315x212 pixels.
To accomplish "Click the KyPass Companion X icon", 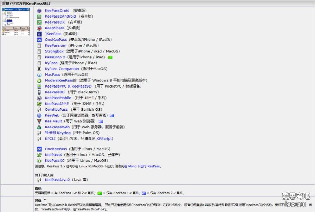I will 39,69.
